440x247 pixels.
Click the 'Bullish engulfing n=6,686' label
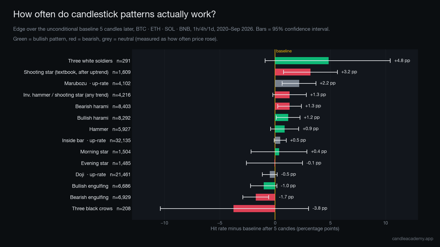101,186
